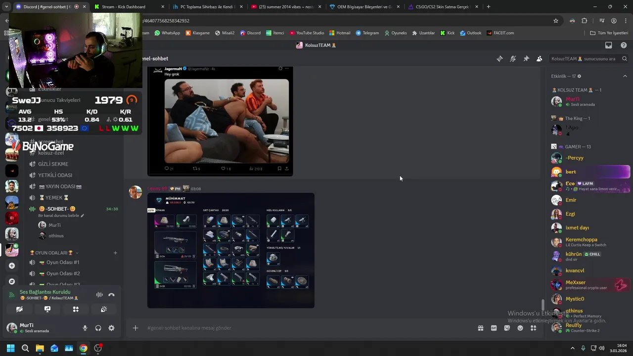Click the message attachment plus button

[135, 328]
